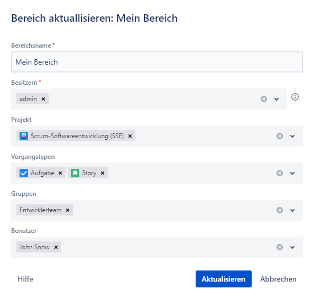Clear all Vorgangstypen selections

point(280,173)
